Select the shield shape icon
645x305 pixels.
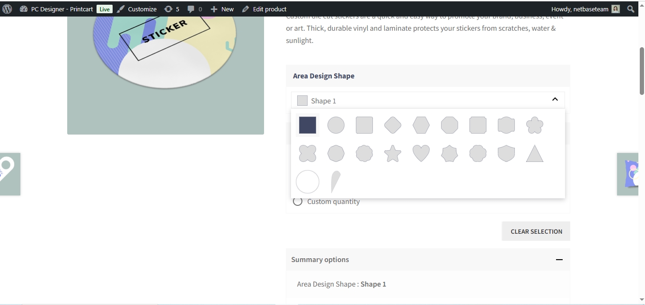pyautogui.click(x=506, y=153)
